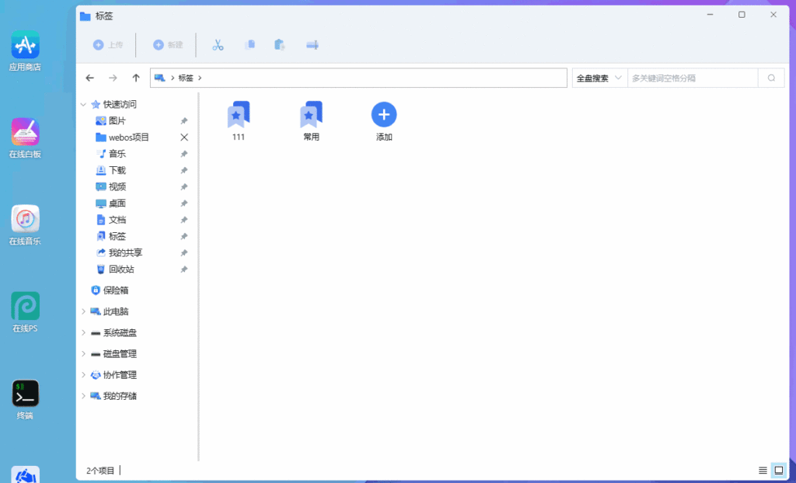Switch to large icon view in status bar
This screenshot has width=796, height=483.
coord(777,471)
